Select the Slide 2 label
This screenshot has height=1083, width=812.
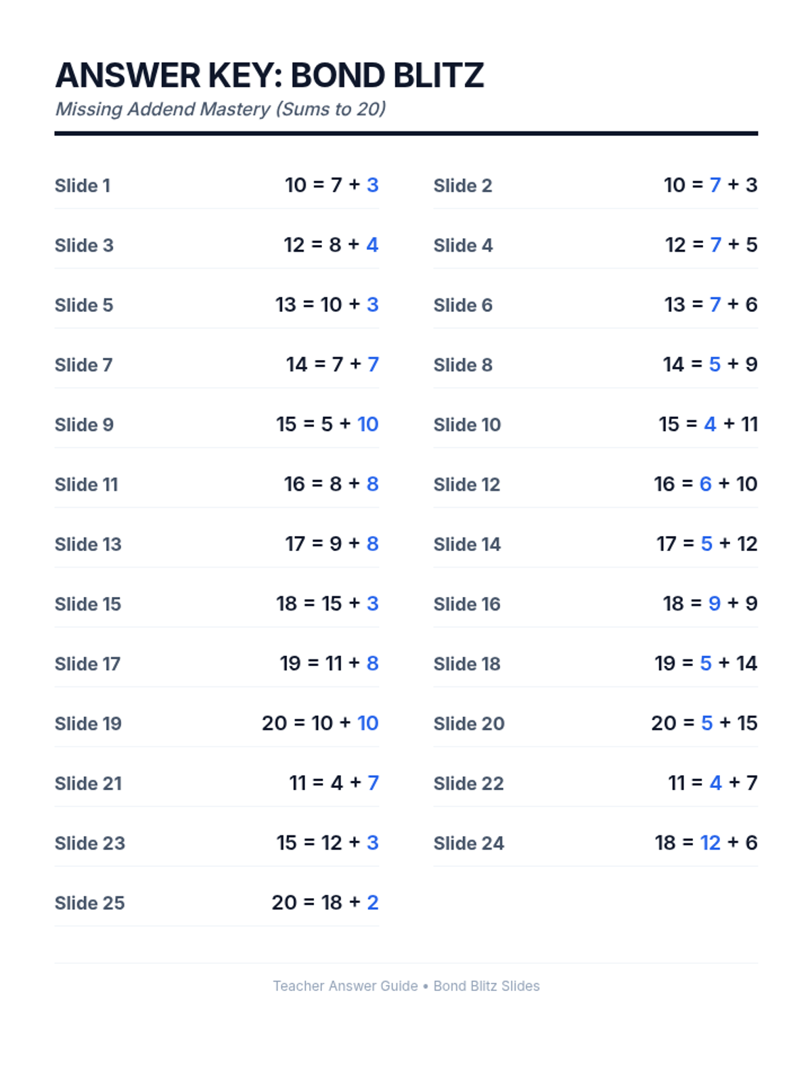pyautogui.click(x=462, y=185)
